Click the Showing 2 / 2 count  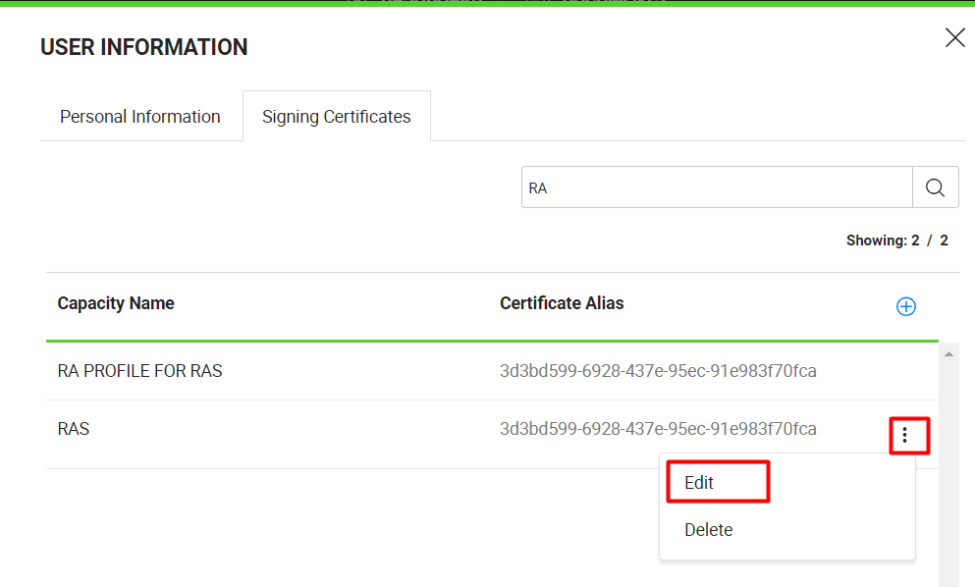click(x=896, y=240)
